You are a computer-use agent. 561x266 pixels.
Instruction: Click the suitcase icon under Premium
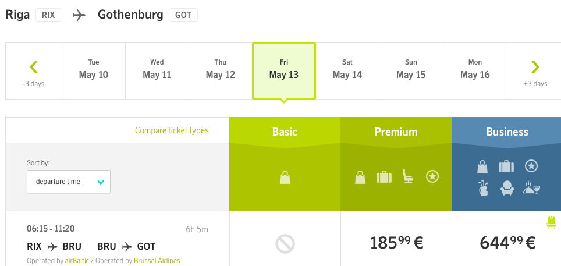[384, 177]
